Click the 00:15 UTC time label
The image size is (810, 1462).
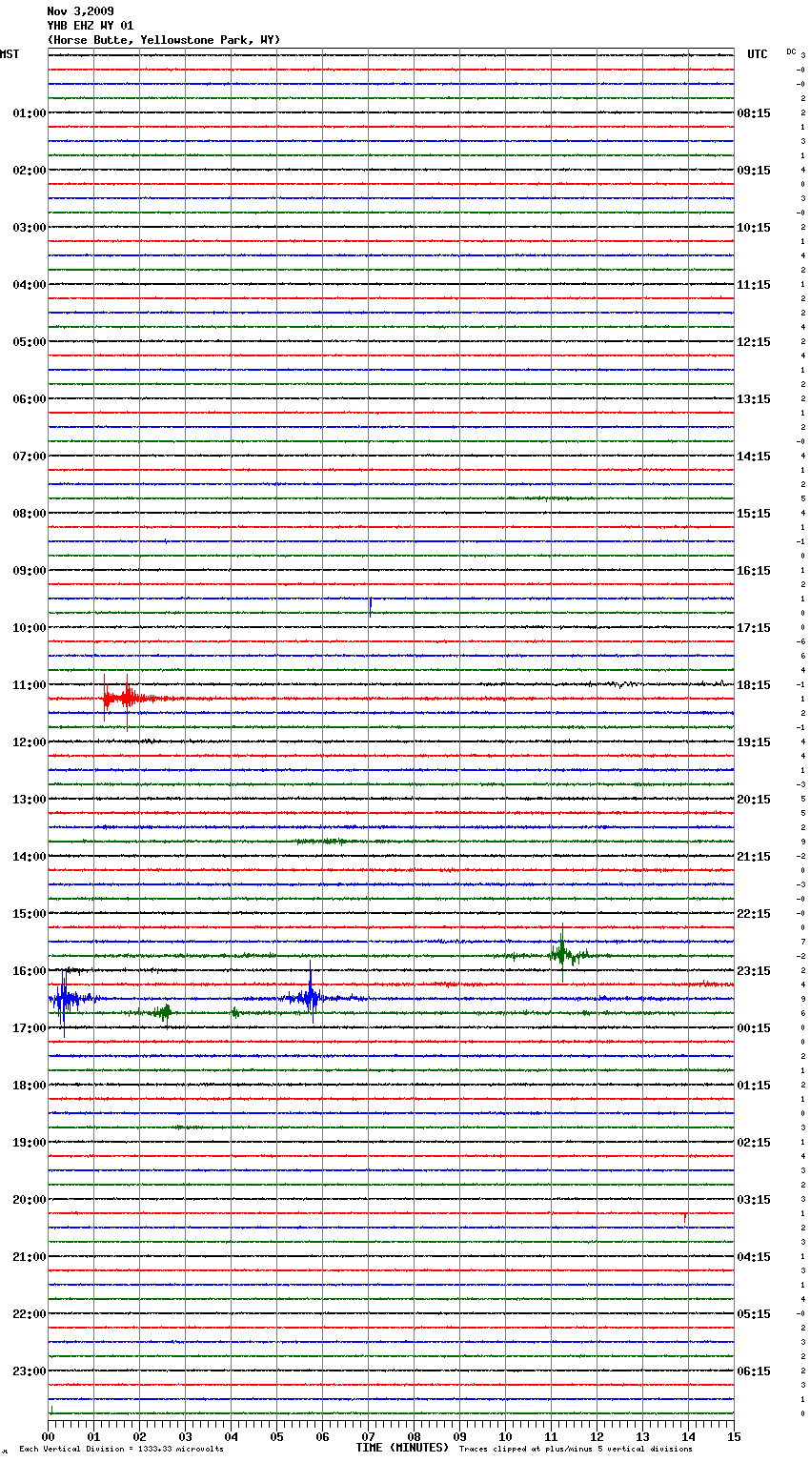point(754,1028)
